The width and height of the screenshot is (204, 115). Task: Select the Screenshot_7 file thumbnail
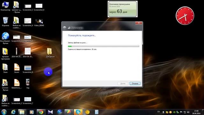28,100
